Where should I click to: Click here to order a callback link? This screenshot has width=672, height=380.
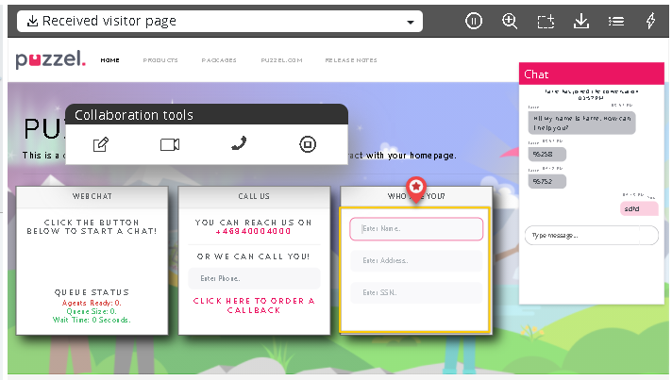tap(254, 305)
